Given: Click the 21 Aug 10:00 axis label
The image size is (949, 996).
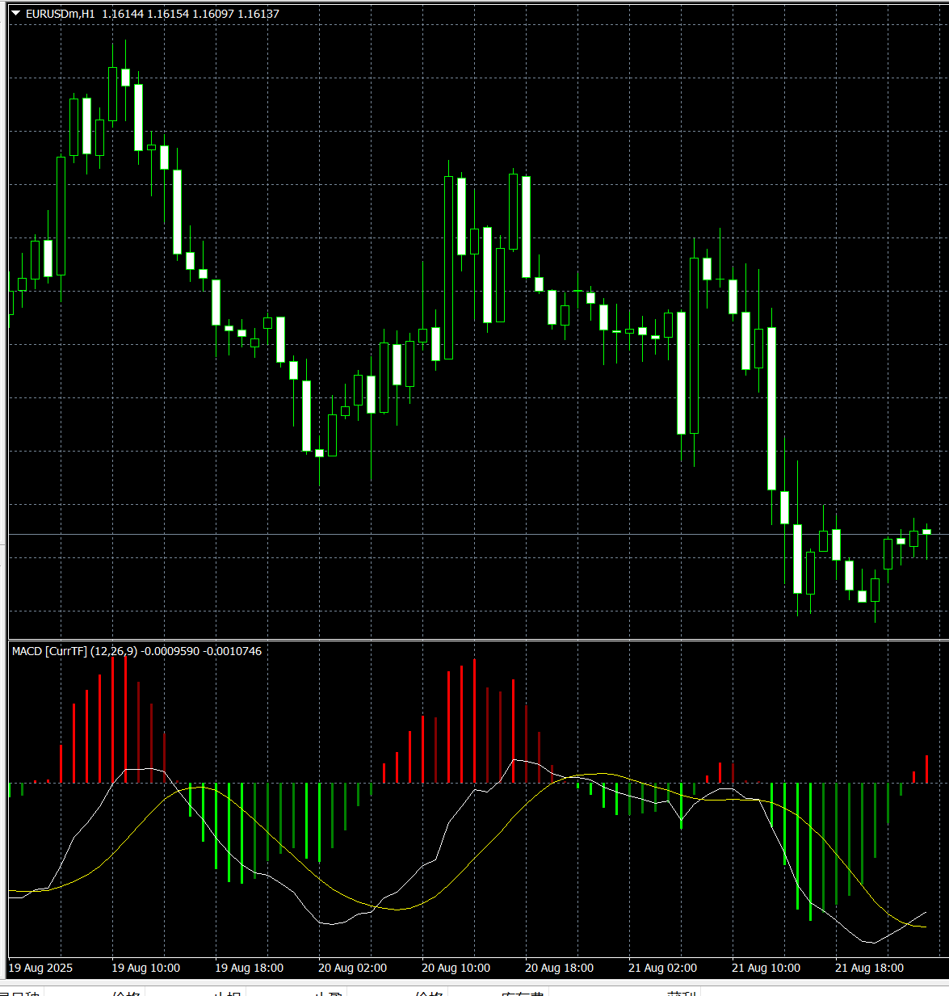Looking at the screenshot, I should pos(766,968).
